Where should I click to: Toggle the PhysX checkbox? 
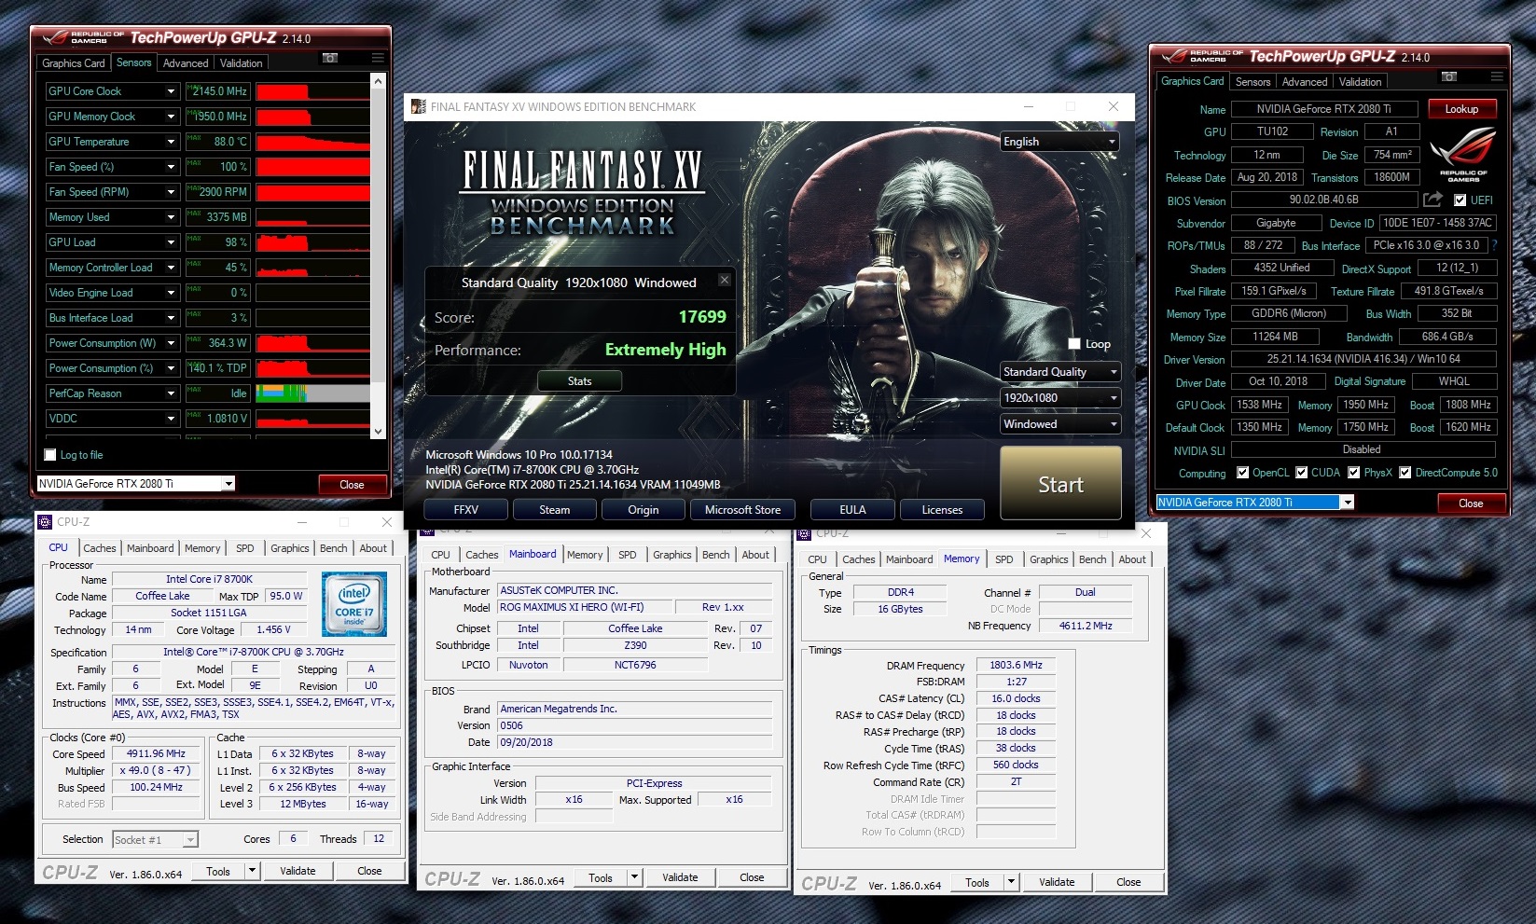(1354, 473)
